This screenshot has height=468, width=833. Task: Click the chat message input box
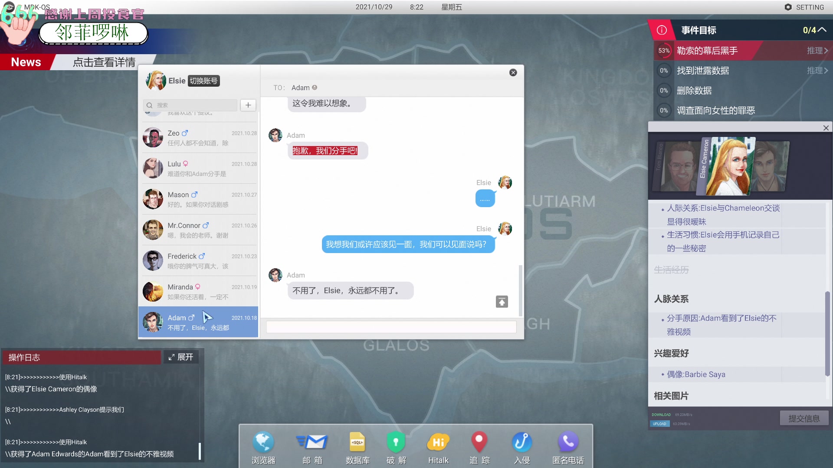pos(391,327)
